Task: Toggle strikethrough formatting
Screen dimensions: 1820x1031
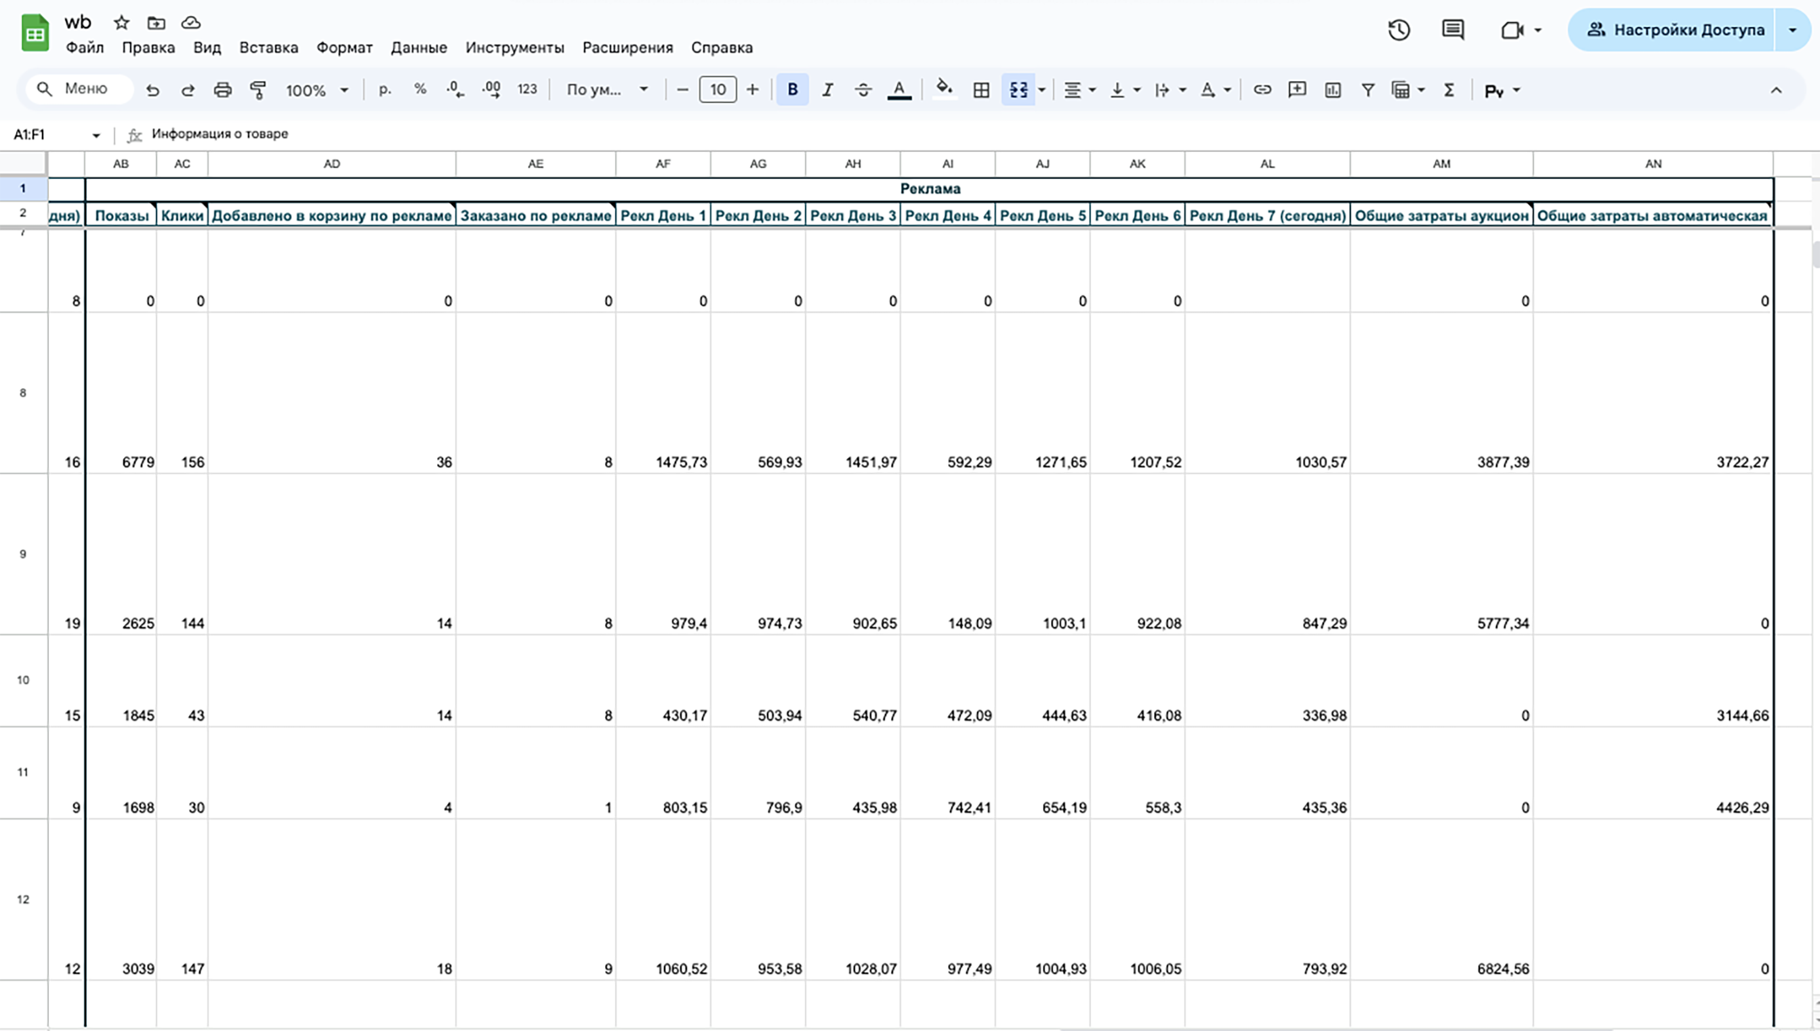Action: tap(863, 90)
